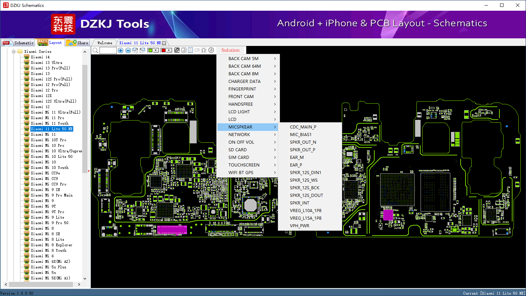Click the blue page-outline toolbar icon
The width and height of the screenshot is (526, 296).
click(190, 50)
